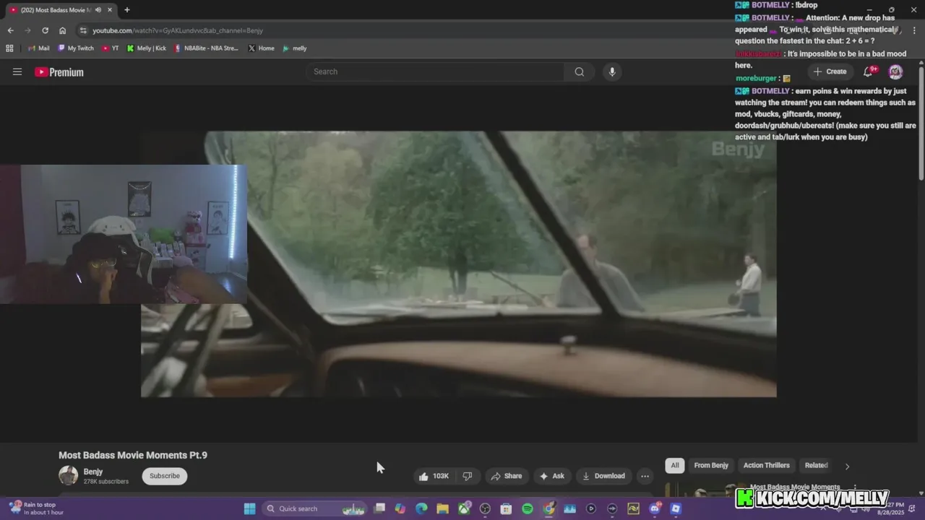This screenshot has height=520, width=925.
Task: Select the Related chip
Action: click(817, 465)
